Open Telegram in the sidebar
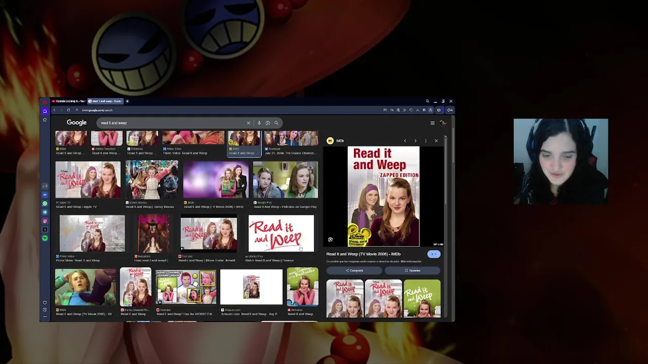 45,212
